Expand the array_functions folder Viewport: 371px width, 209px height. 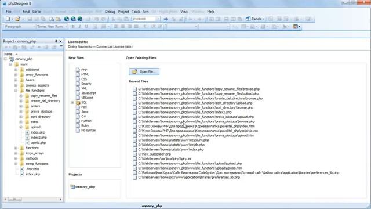[x=16, y=75]
